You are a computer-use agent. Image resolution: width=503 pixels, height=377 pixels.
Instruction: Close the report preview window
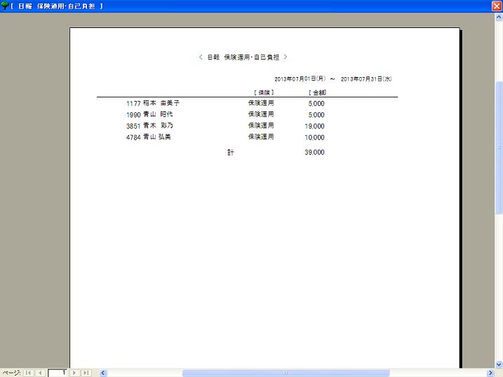point(497,6)
